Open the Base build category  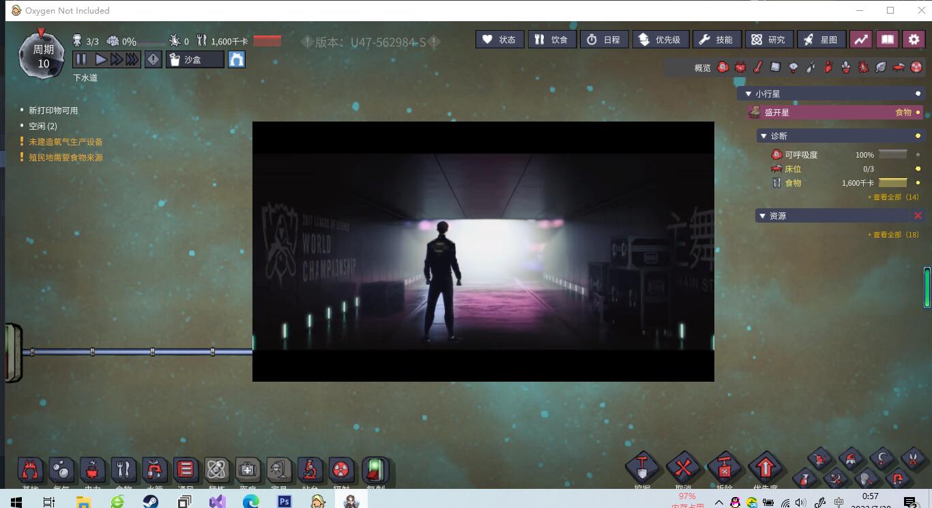click(30, 470)
